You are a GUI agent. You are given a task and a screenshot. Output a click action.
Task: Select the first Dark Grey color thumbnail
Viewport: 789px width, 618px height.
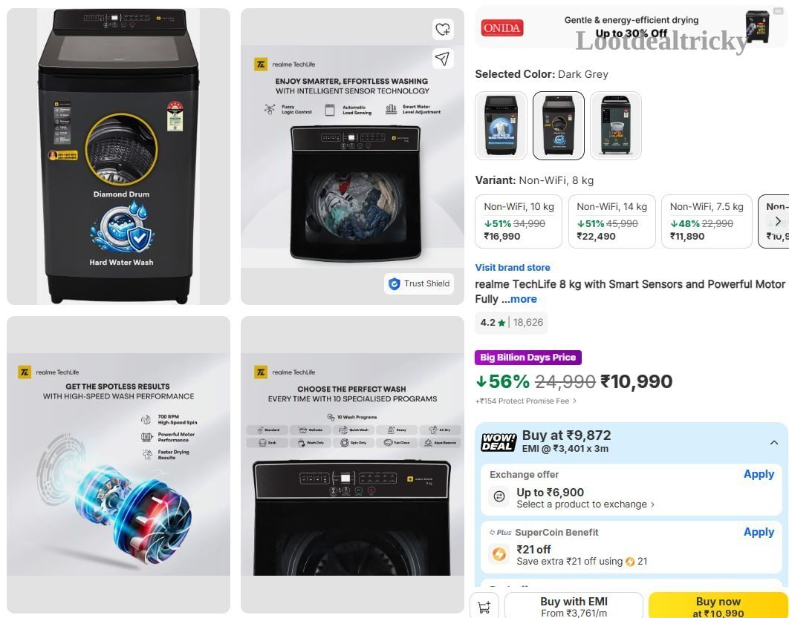[x=501, y=125]
